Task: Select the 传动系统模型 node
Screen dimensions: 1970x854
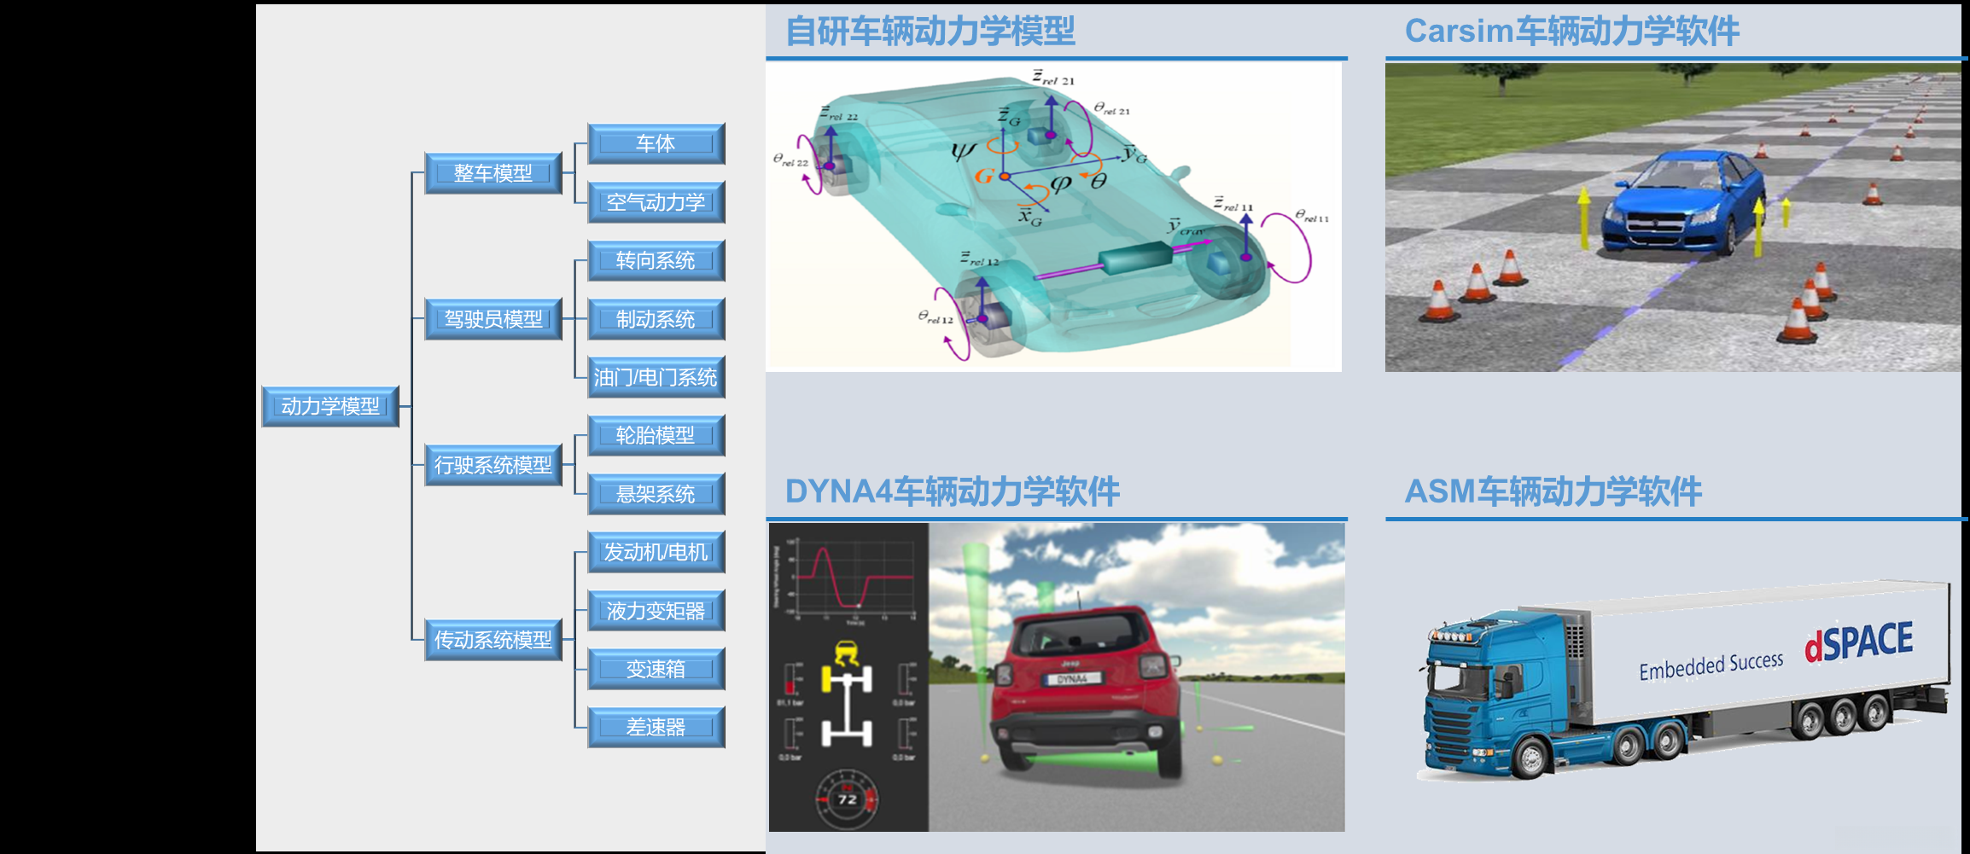Action: pyautogui.click(x=493, y=640)
